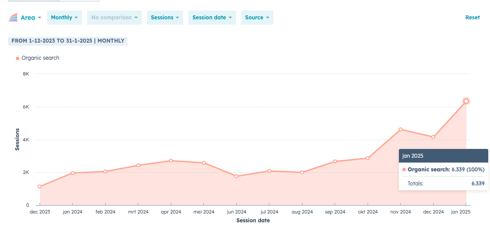Viewport: 490px width, 239px height.
Task: Click the dec 2023 x-axis label
Action: 40,212
